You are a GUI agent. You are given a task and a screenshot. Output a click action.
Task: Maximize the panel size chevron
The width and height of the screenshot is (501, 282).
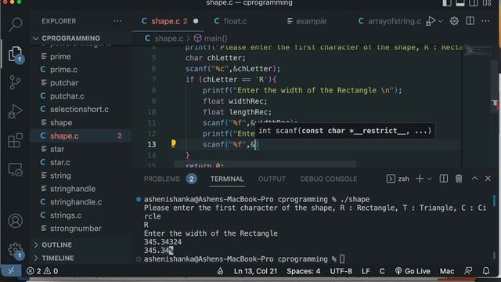pyautogui.click(x=474, y=179)
